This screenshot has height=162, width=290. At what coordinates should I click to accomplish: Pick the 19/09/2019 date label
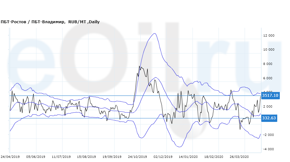112,157
